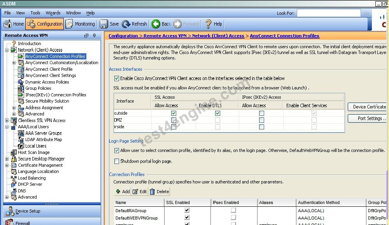Save configuration with the floppy disk icon

[x=104, y=24]
